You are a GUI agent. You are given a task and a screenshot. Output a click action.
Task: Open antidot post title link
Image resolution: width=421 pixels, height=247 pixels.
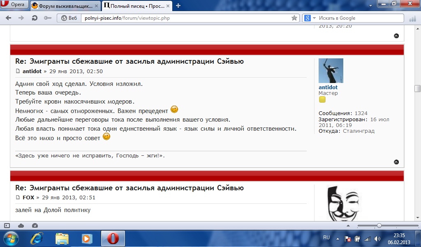click(130, 61)
